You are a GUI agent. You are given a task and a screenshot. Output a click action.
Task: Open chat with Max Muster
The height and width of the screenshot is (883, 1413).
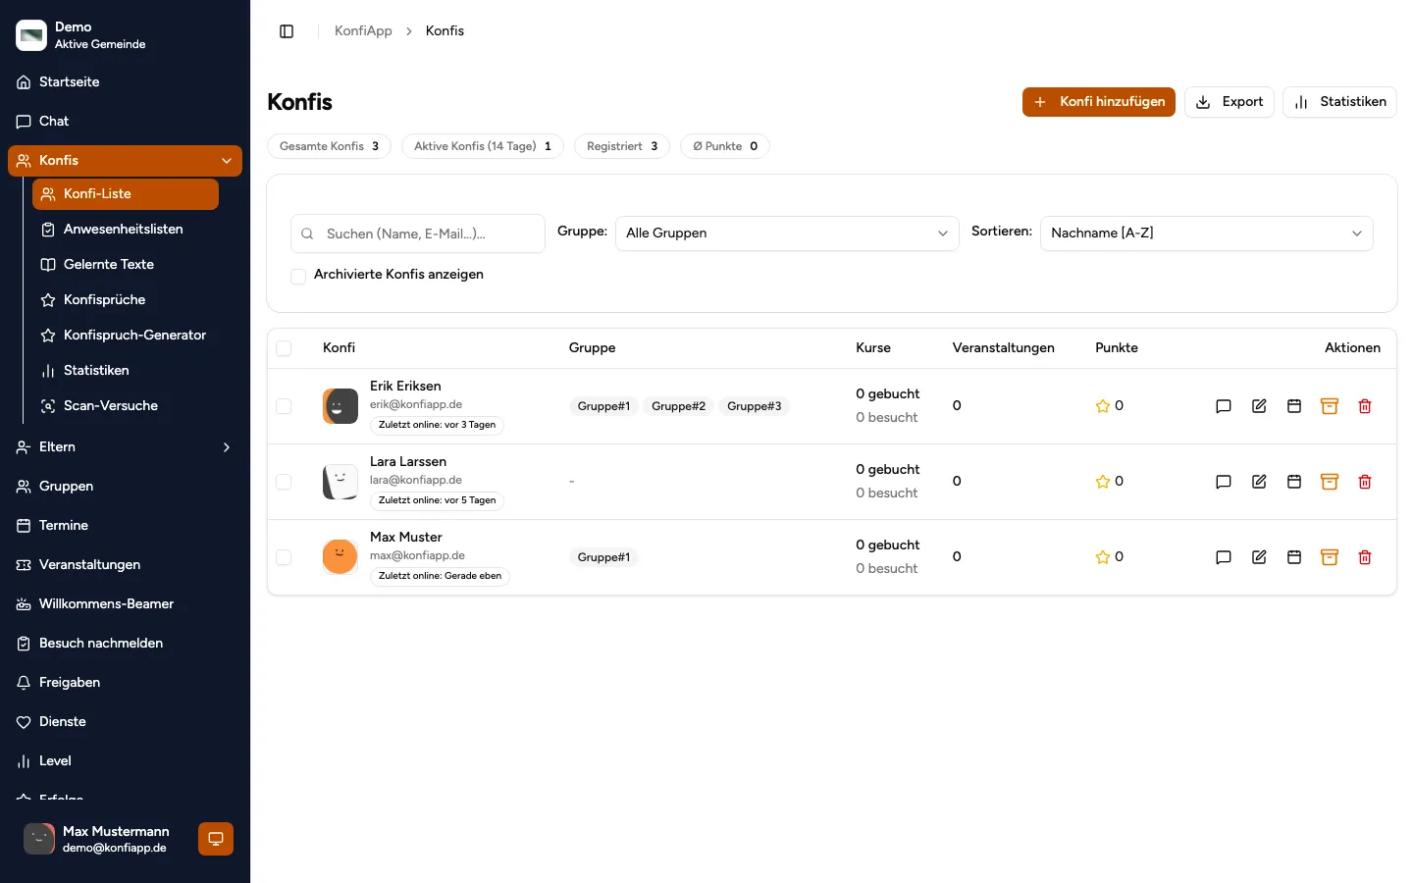click(x=1224, y=557)
